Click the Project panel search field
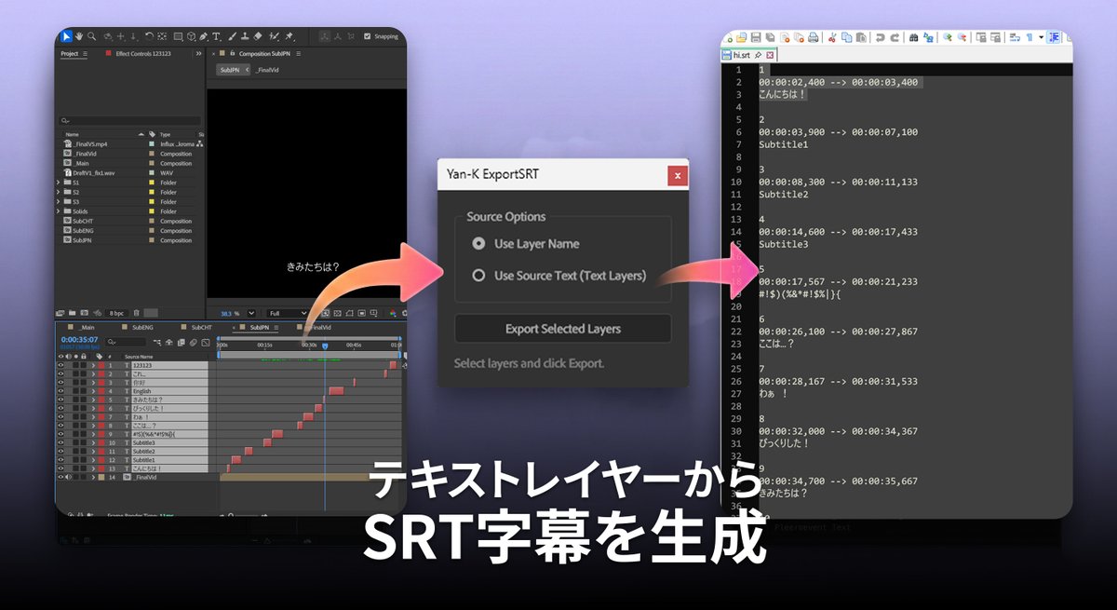The image size is (1117, 610). click(x=129, y=121)
